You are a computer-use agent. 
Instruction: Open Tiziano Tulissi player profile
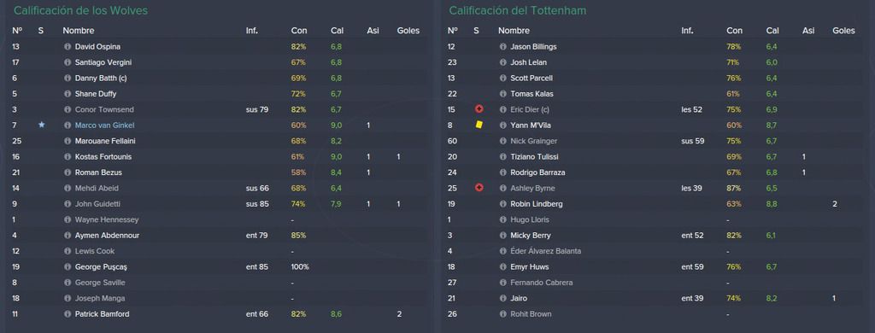tap(534, 157)
